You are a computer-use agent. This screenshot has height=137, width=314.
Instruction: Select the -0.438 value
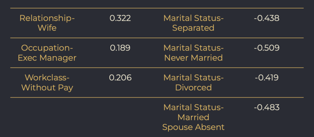point(266,18)
